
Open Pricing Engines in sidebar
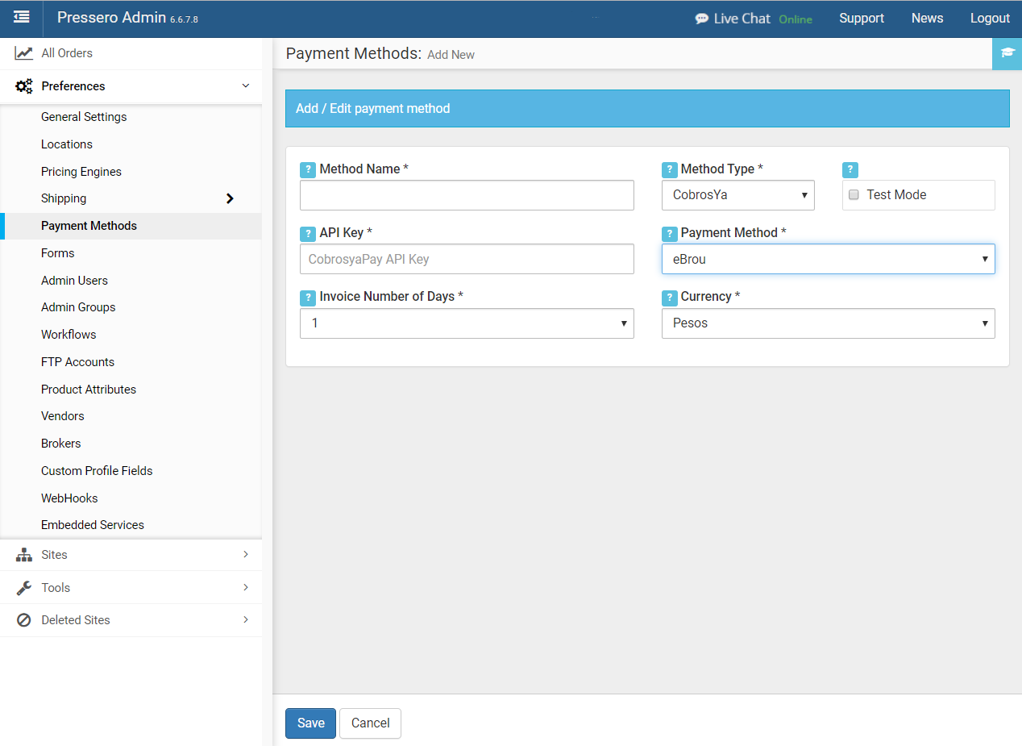[81, 172]
